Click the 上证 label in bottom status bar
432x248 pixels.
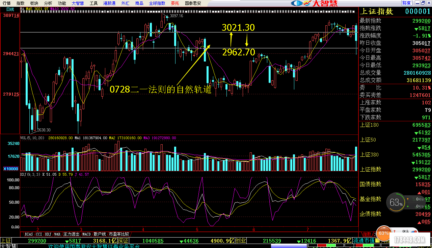[6, 241]
